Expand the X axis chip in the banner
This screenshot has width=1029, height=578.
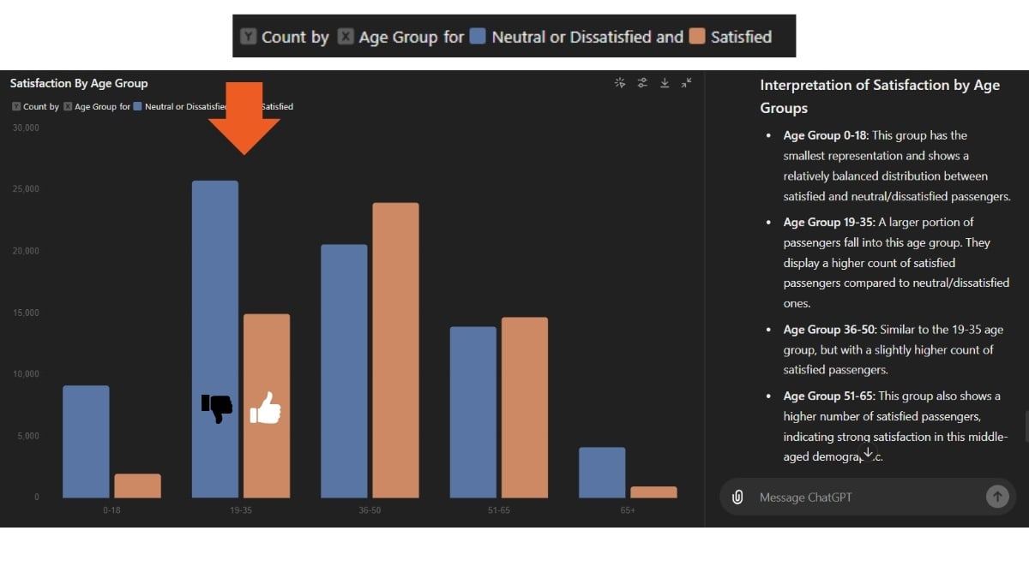[345, 36]
